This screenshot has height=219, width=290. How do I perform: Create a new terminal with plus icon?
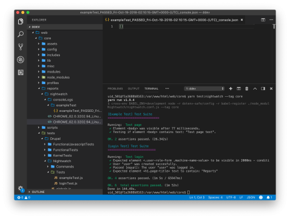pyautogui.click(x=231, y=88)
